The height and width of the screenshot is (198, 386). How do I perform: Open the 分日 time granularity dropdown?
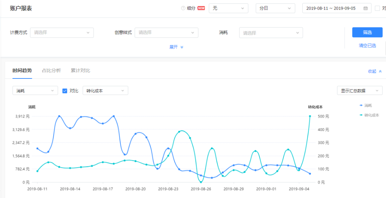point(275,8)
